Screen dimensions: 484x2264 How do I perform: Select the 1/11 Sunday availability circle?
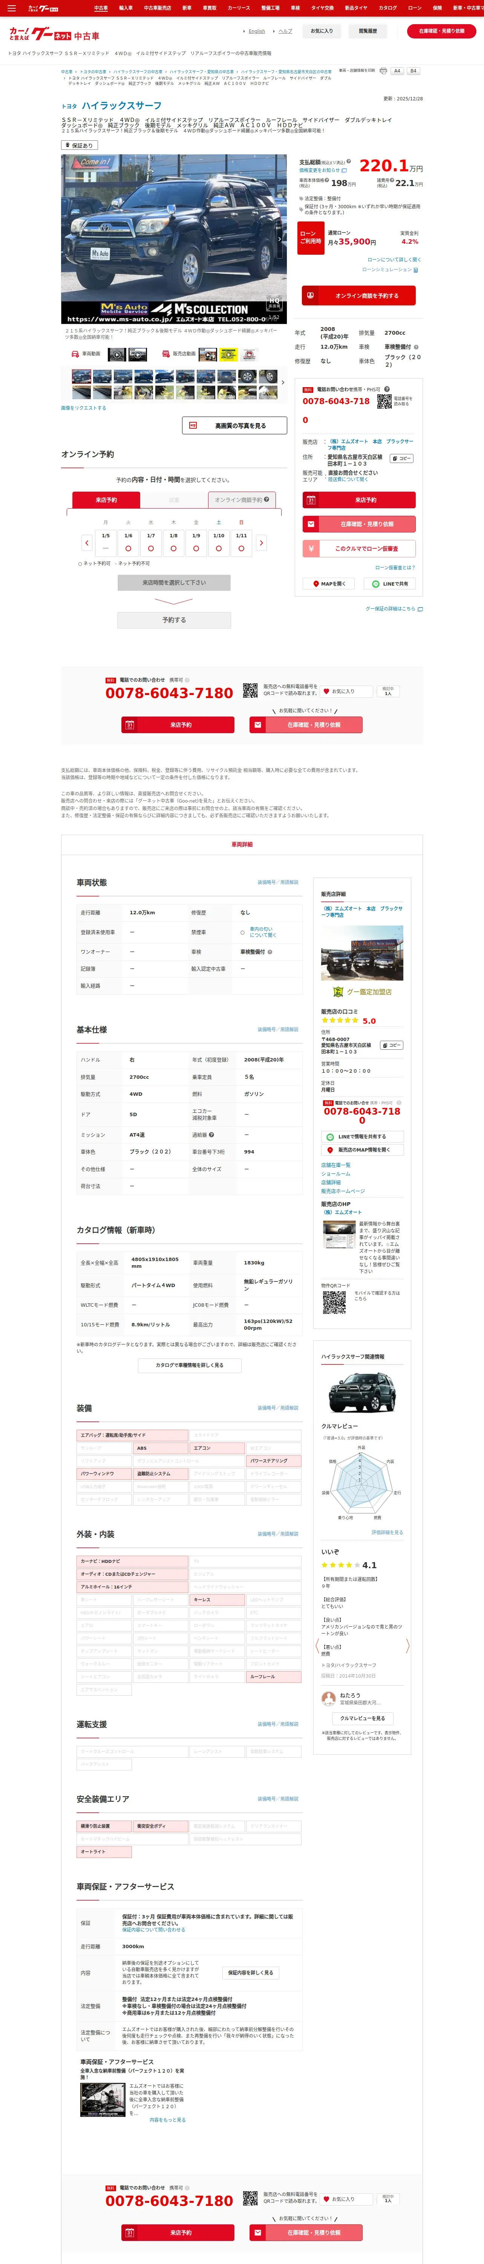pyautogui.click(x=241, y=548)
